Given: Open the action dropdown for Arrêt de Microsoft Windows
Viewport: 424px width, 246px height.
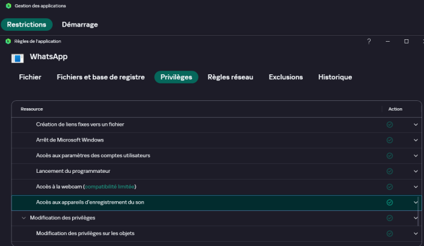Looking at the screenshot, I should click(x=416, y=140).
